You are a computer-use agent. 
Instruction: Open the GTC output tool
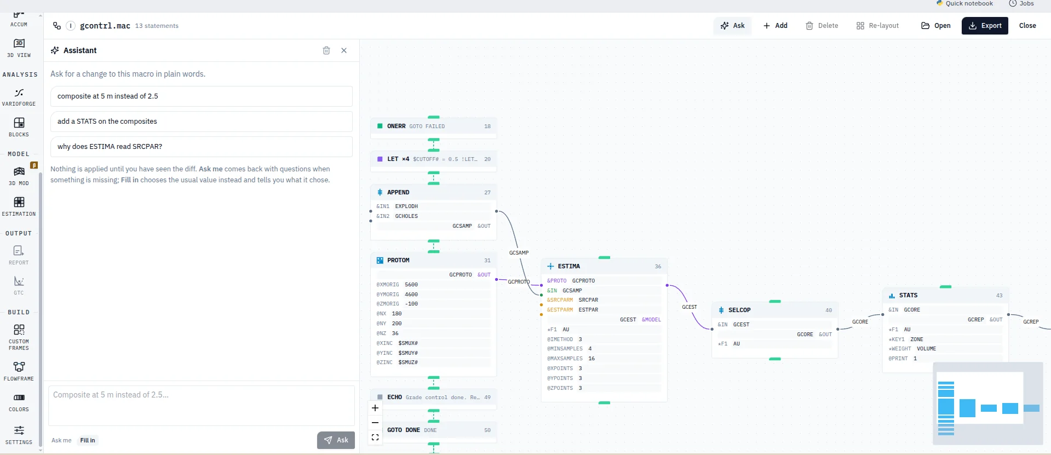tap(19, 285)
